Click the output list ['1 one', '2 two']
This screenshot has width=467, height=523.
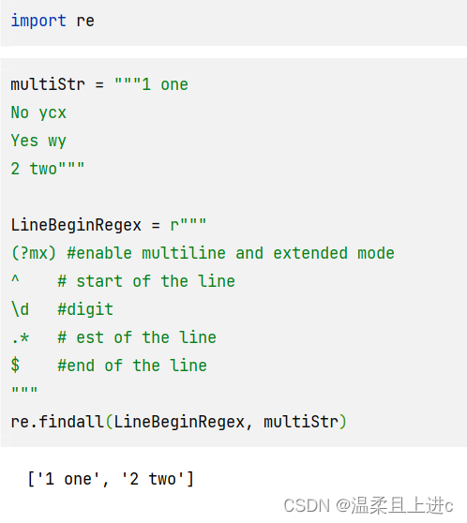[x=112, y=479]
